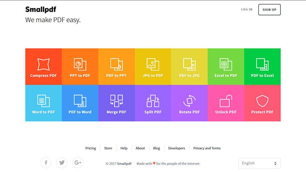Open the Blog footer link

coord(156,148)
